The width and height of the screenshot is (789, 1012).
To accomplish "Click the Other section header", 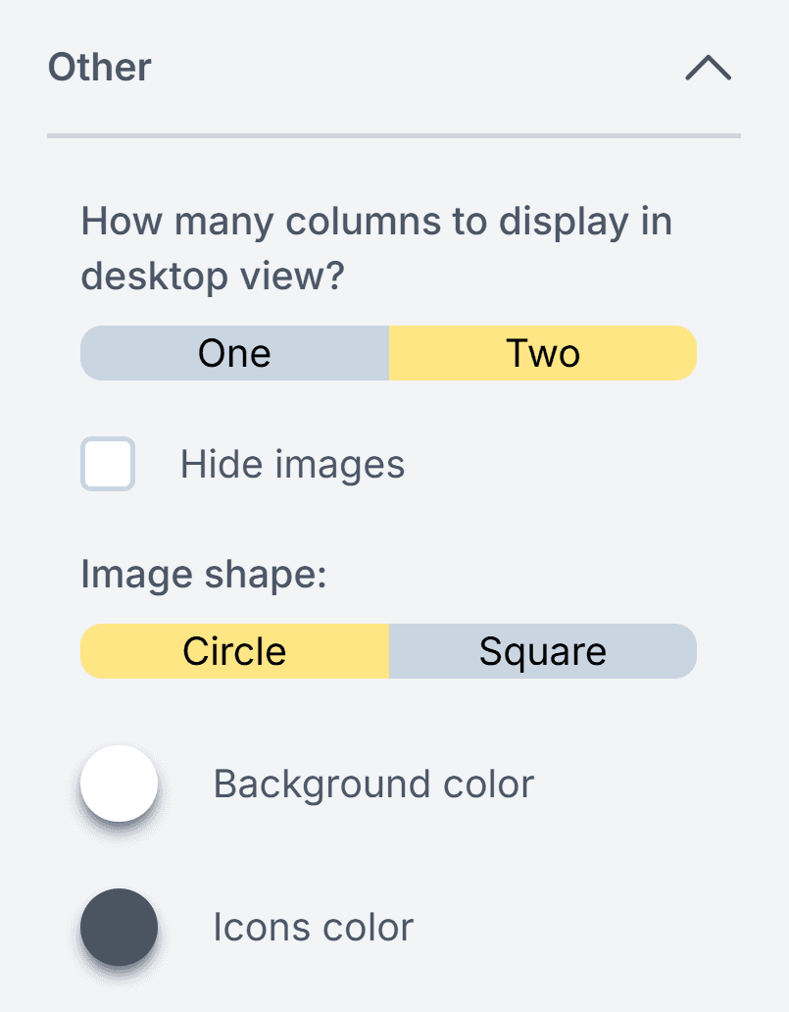I will (98, 68).
